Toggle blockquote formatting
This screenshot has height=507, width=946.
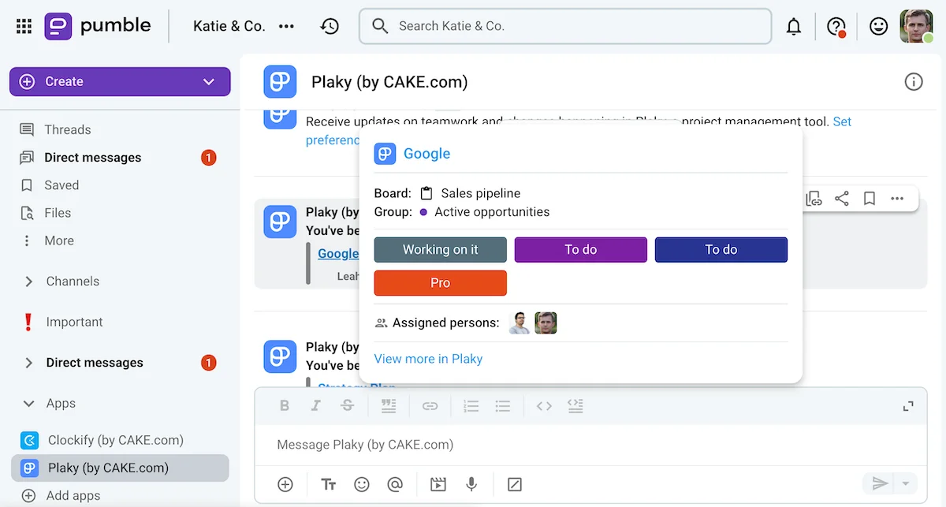(388, 406)
